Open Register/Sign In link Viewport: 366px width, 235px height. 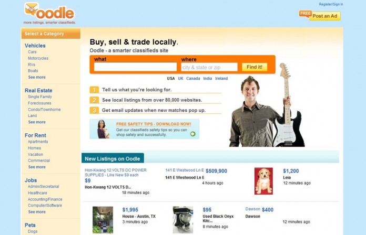coord(331,4)
